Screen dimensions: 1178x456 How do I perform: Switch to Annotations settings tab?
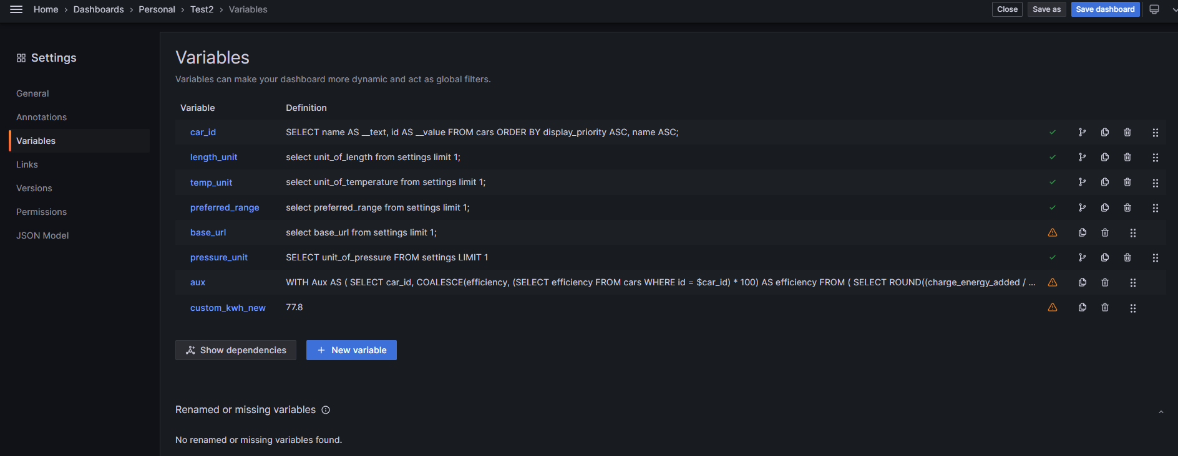point(41,117)
